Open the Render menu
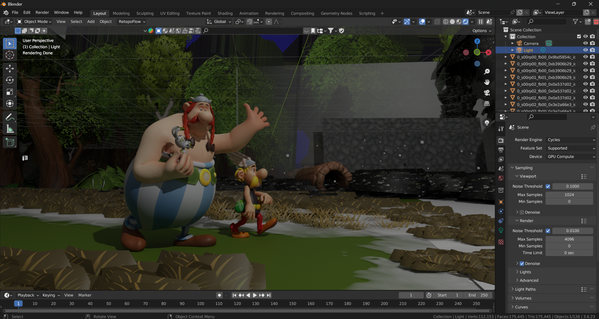The height and width of the screenshot is (319, 599). (42, 13)
